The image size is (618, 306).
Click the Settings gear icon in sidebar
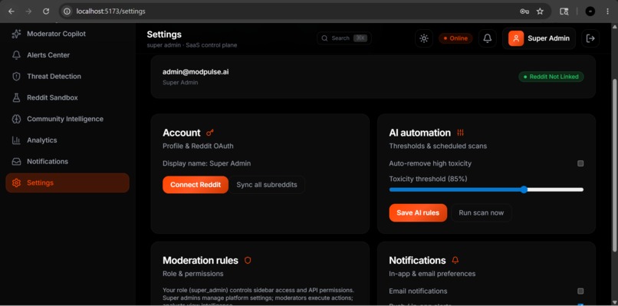click(16, 183)
